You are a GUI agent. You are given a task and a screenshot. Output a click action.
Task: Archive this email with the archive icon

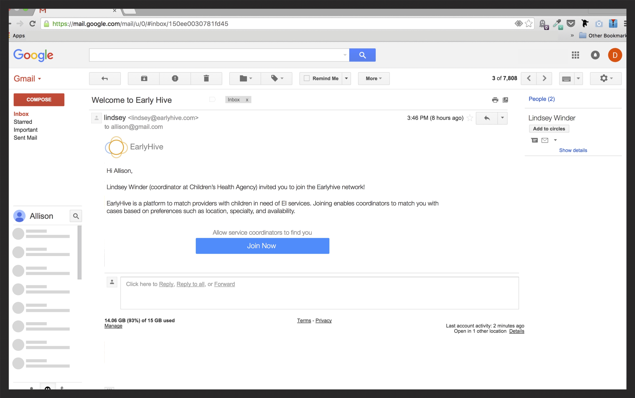click(144, 78)
